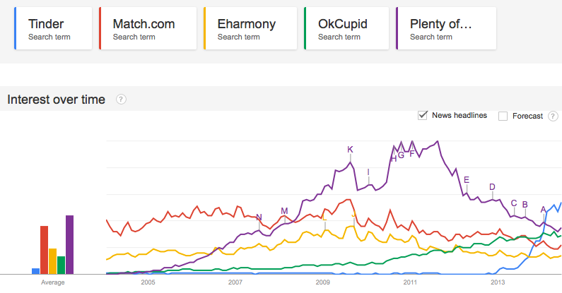The width and height of the screenshot is (562, 293).
Task: Open news headline marker A
Action: point(543,209)
